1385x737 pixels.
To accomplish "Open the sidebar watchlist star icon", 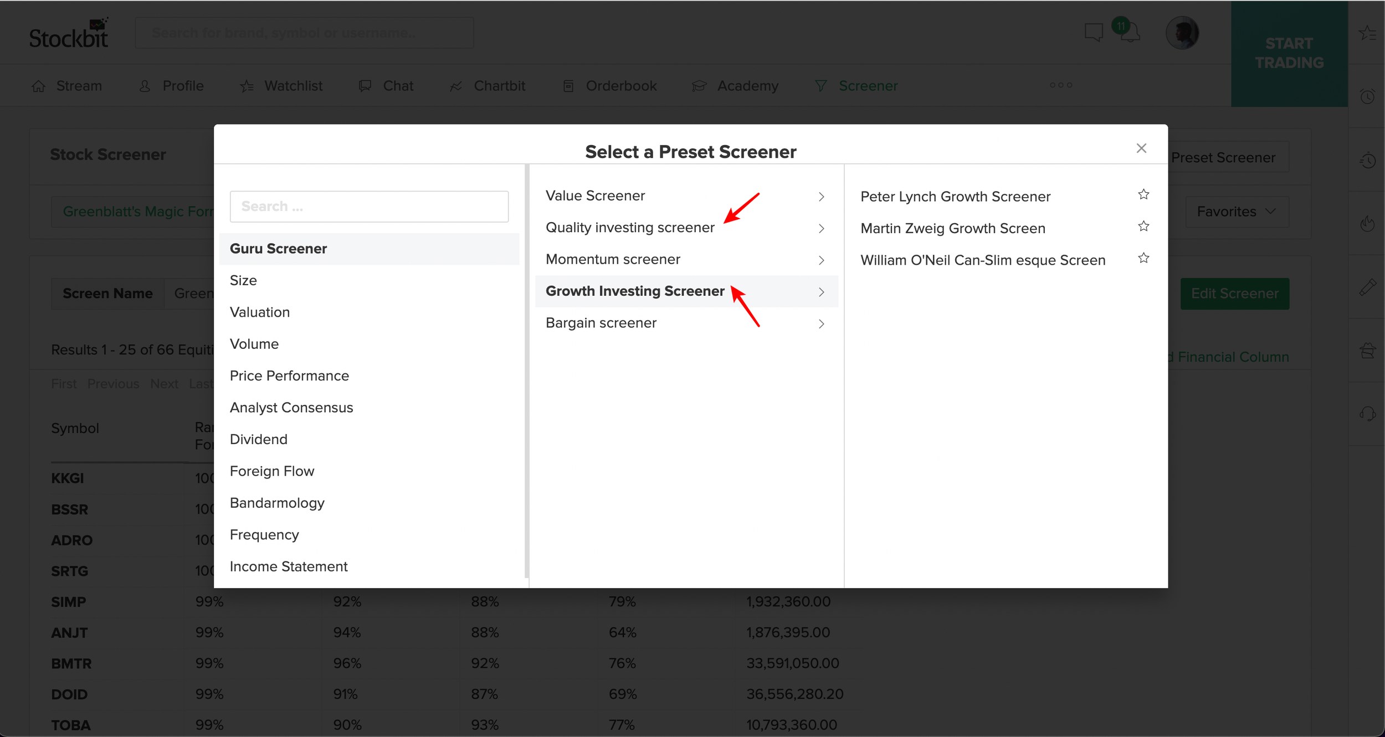I will pyautogui.click(x=1367, y=33).
